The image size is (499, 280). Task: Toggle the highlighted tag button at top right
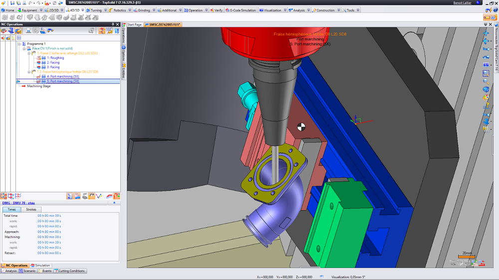(x=486, y=17)
